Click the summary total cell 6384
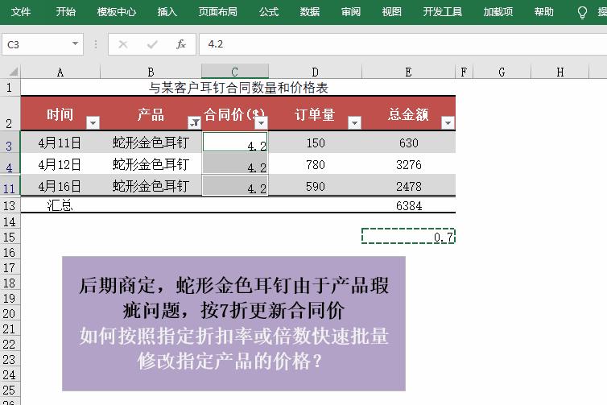This screenshot has height=405, width=607. point(408,205)
